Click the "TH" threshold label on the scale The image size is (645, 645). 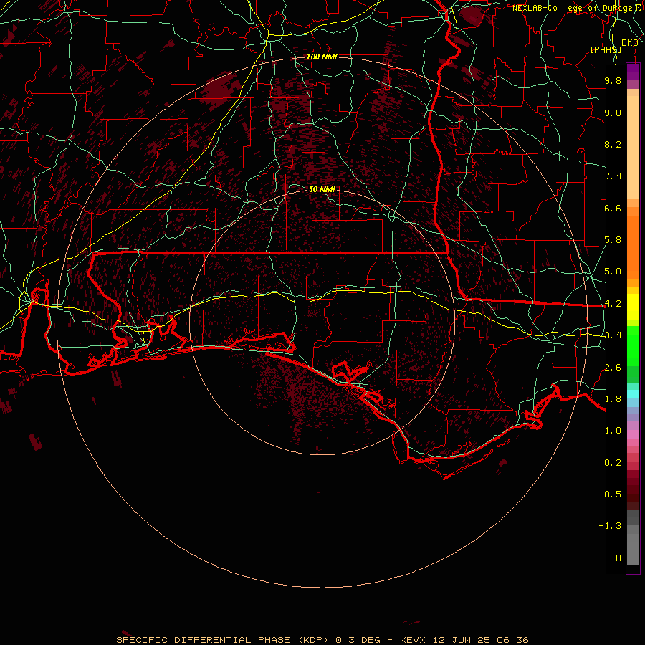pos(616,558)
